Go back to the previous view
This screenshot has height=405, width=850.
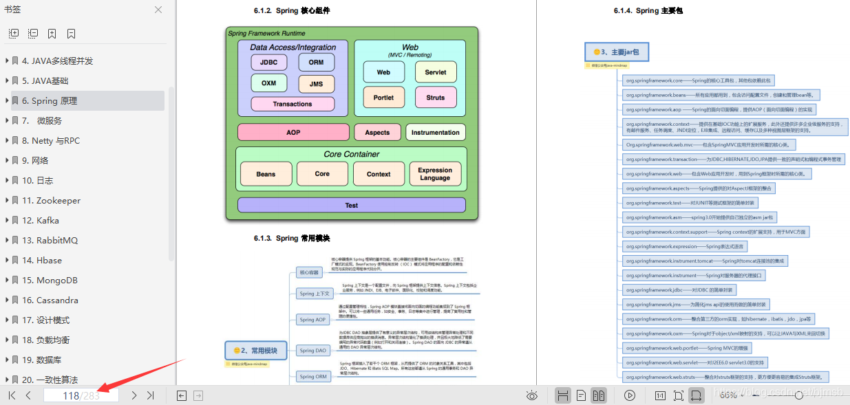pos(182,395)
